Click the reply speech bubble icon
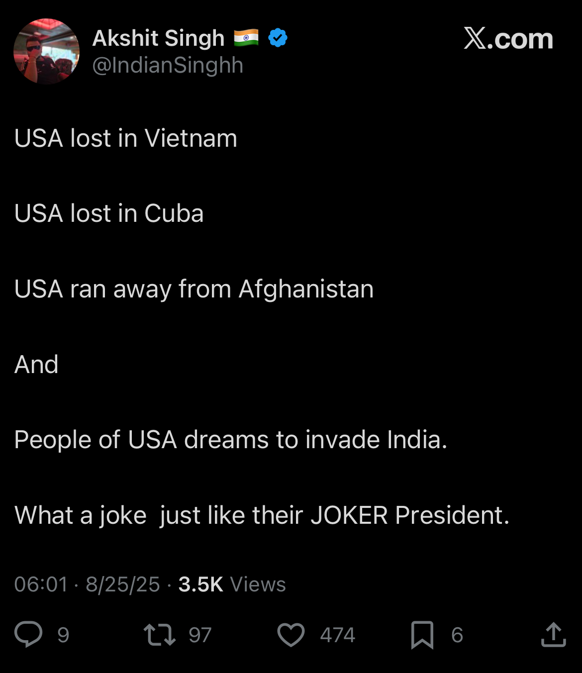 28,634
